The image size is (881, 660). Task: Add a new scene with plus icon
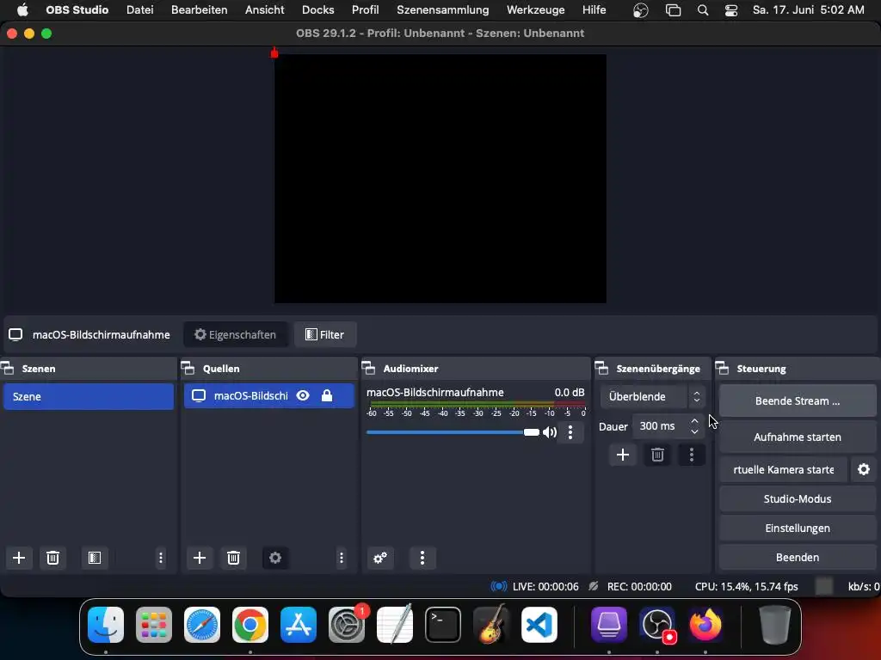[x=19, y=558]
